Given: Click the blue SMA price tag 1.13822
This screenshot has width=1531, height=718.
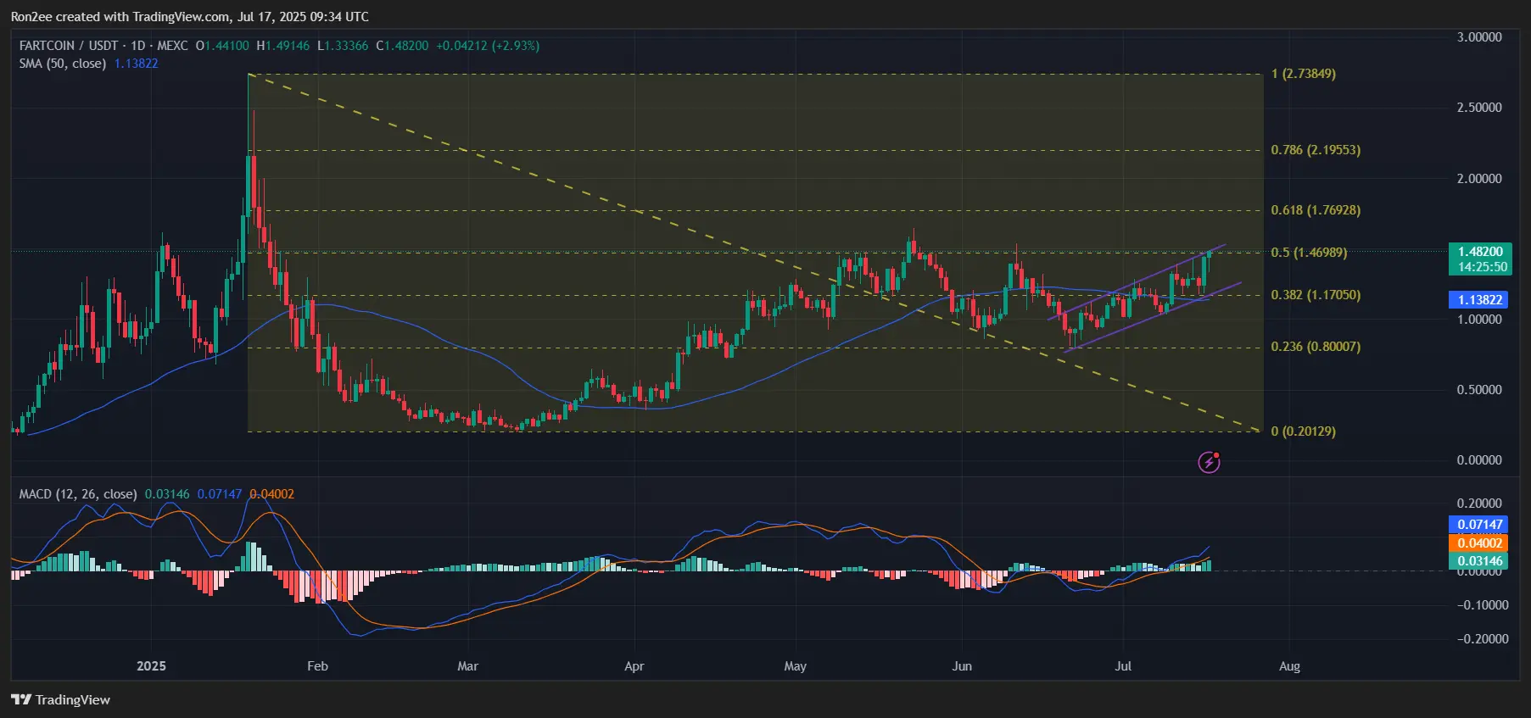Looking at the screenshot, I should (1480, 299).
